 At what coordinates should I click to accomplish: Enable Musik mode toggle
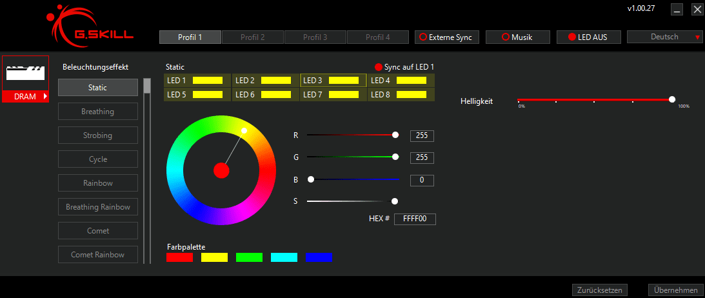(517, 37)
